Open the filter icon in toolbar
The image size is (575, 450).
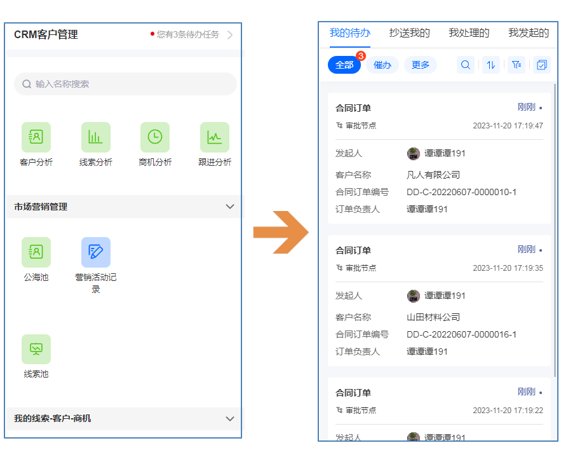(516, 65)
